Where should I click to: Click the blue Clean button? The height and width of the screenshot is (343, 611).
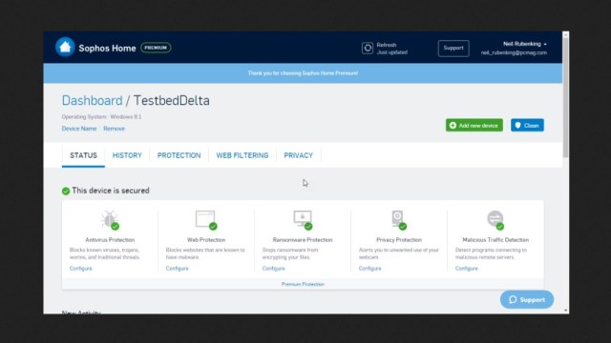point(527,125)
